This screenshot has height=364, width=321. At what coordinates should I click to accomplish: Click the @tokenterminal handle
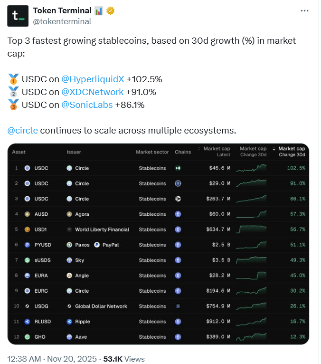pyautogui.click(x=62, y=21)
